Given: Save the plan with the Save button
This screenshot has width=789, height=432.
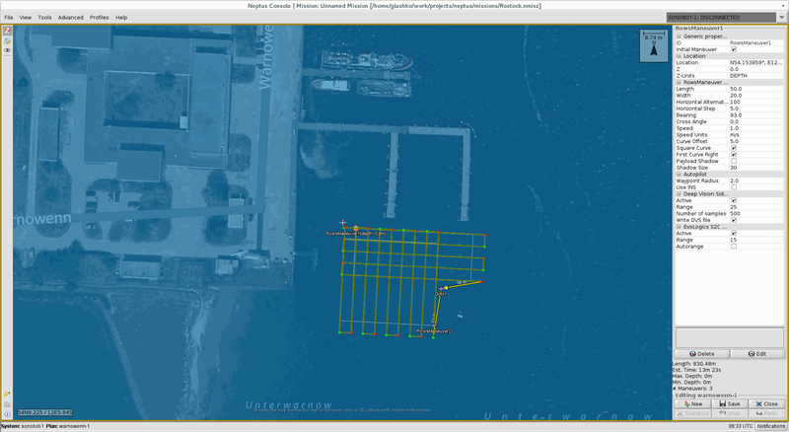Looking at the screenshot, I should pyautogui.click(x=729, y=403).
